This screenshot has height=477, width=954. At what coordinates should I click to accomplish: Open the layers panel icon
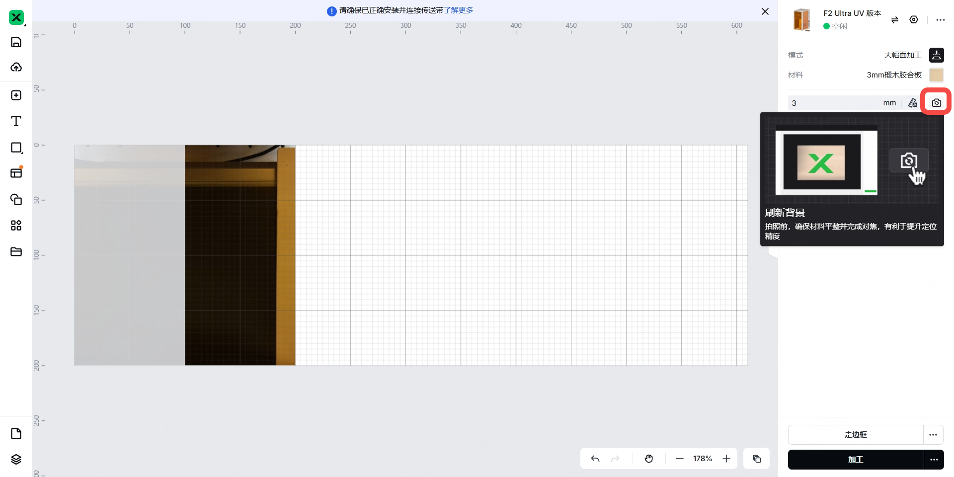(16, 459)
